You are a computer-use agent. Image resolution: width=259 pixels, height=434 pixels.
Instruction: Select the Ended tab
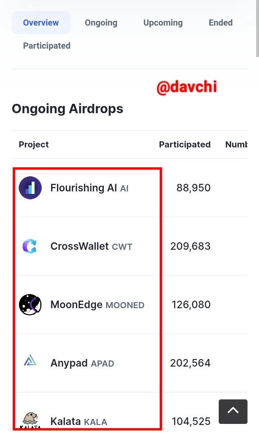pyautogui.click(x=221, y=23)
